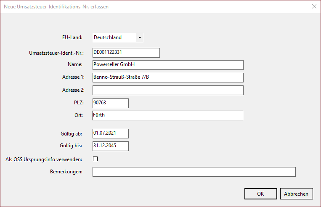Screen dimensions: 321x207
Task: Click the empty Adresse 2 field
Action: 168,90
